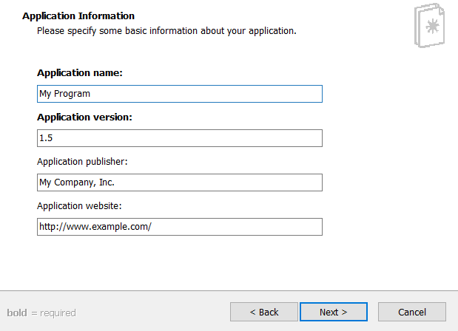The width and height of the screenshot is (458, 331).
Task: Click the wizard page icon at top right
Action: click(x=429, y=25)
